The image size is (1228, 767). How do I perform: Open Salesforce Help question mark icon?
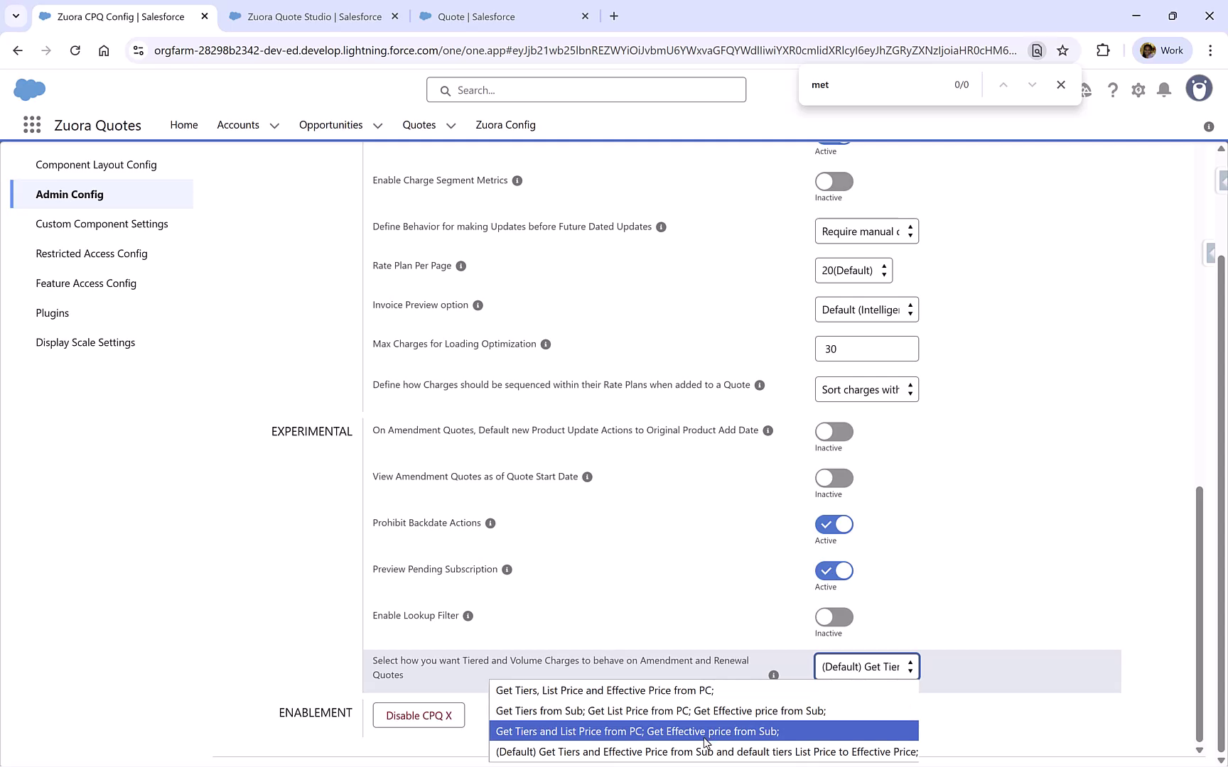tap(1113, 89)
